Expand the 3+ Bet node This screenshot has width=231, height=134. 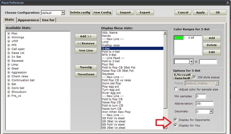9,57
